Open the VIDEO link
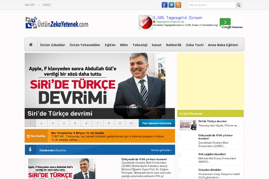This screenshot has height=179, width=269. [47, 5]
